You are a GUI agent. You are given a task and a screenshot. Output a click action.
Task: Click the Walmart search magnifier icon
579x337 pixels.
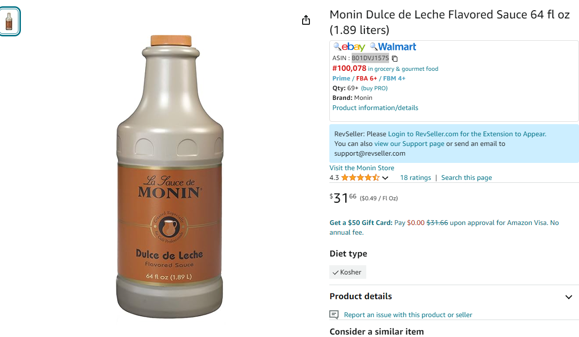tap(374, 47)
